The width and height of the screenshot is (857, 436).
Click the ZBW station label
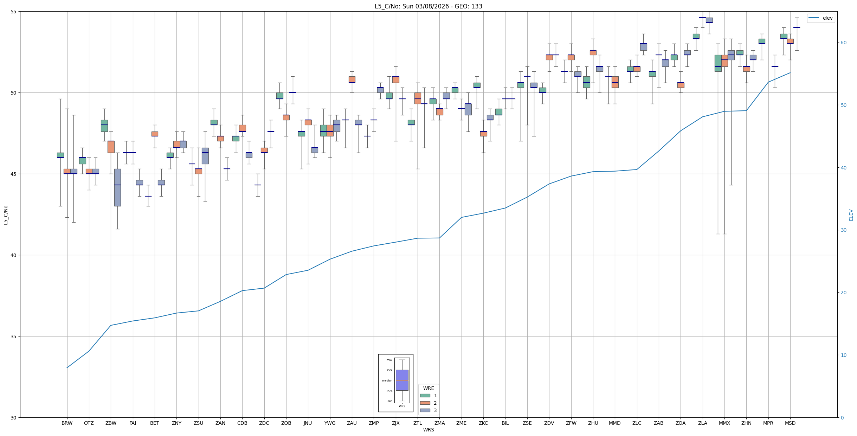coord(111,423)
